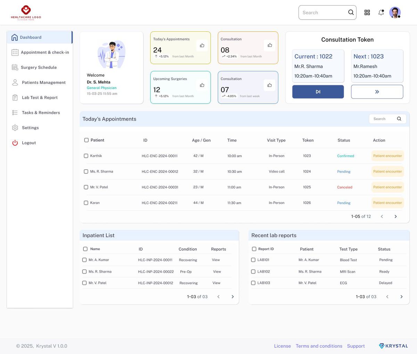Click Patient encounter for Karthik

(387, 156)
